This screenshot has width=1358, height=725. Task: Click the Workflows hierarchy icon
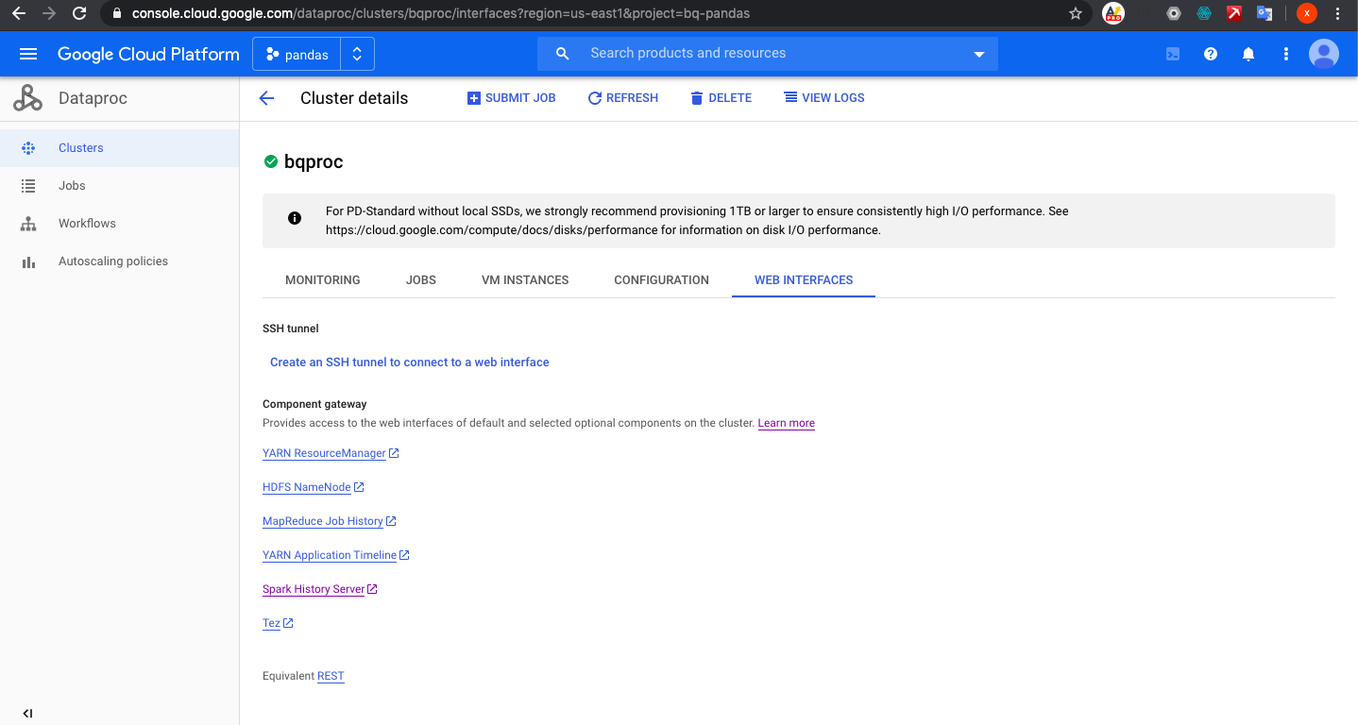click(28, 224)
